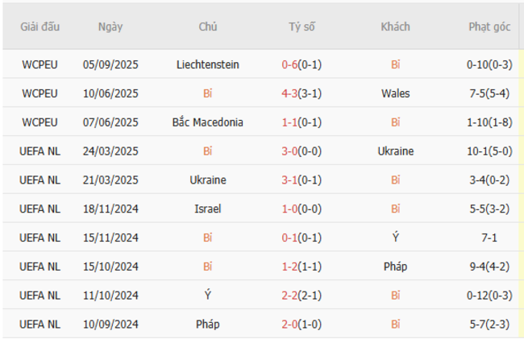Click the 0-6 score against Liechtenstein
This screenshot has width=524, height=339.
[x=289, y=64]
